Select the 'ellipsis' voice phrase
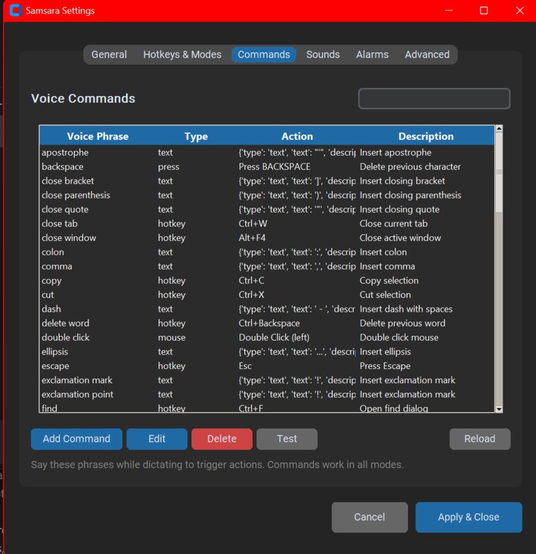The height and width of the screenshot is (554, 536). tap(267, 352)
